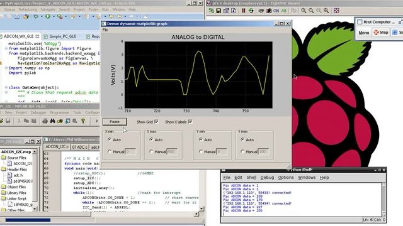The image size is (403, 226).
Task: Click the Eclipse external tools run icon
Action: [60, 16]
